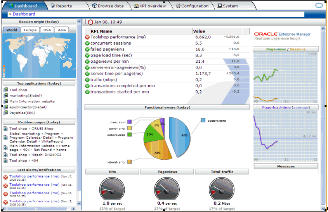The width and height of the screenshot is (328, 212).
Task: Click left panel scrollbar up arrow
Action: pos(79,21)
